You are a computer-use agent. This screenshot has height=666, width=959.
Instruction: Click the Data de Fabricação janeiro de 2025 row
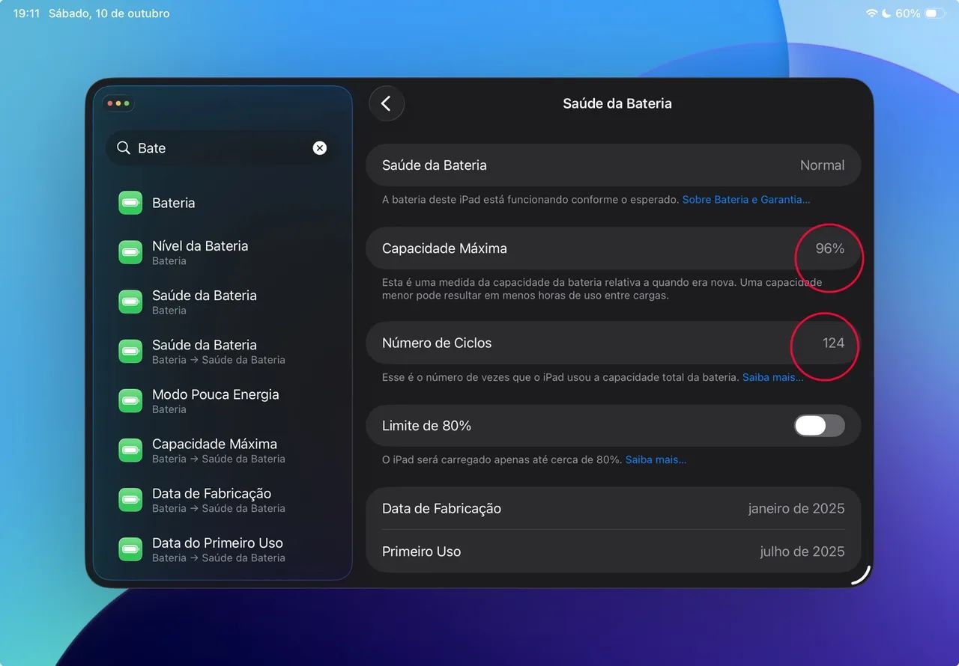[614, 508]
